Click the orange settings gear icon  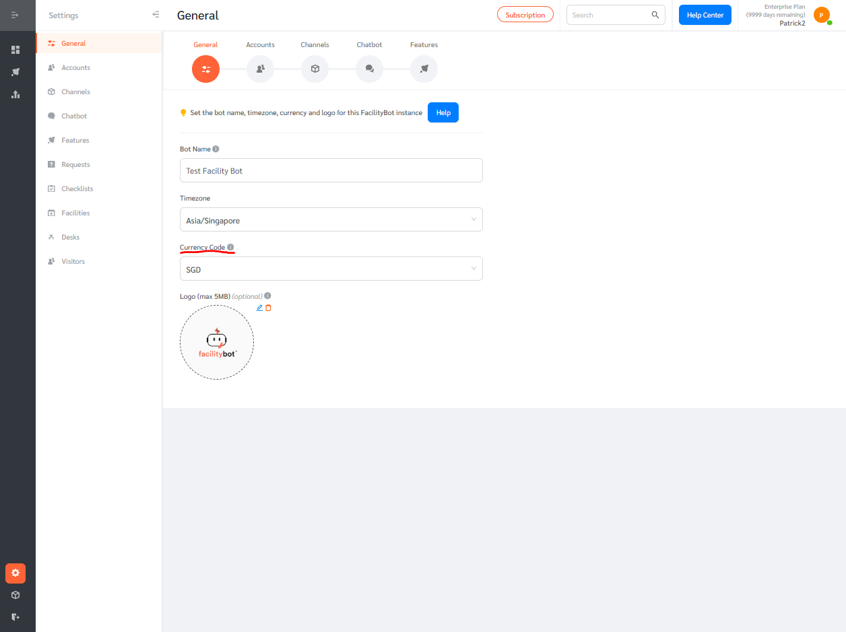tap(15, 573)
